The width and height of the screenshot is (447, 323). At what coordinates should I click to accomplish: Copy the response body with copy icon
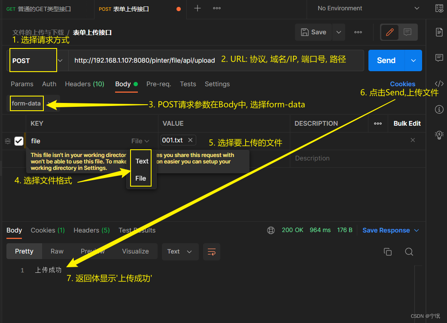pos(387,252)
